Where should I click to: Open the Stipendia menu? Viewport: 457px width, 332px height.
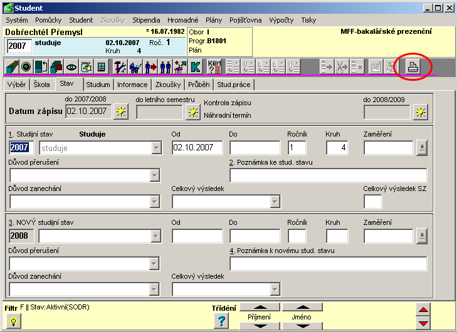146,20
